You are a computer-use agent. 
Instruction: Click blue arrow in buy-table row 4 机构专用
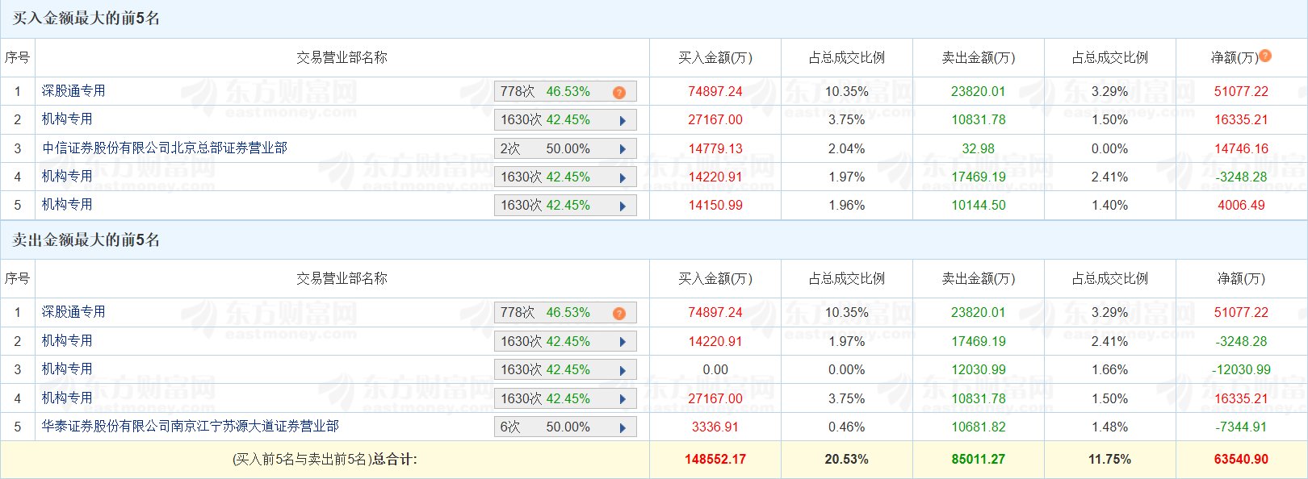(x=623, y=177)
